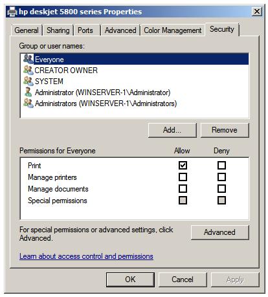Uncheck Allow for Print permission

(183, 166)
